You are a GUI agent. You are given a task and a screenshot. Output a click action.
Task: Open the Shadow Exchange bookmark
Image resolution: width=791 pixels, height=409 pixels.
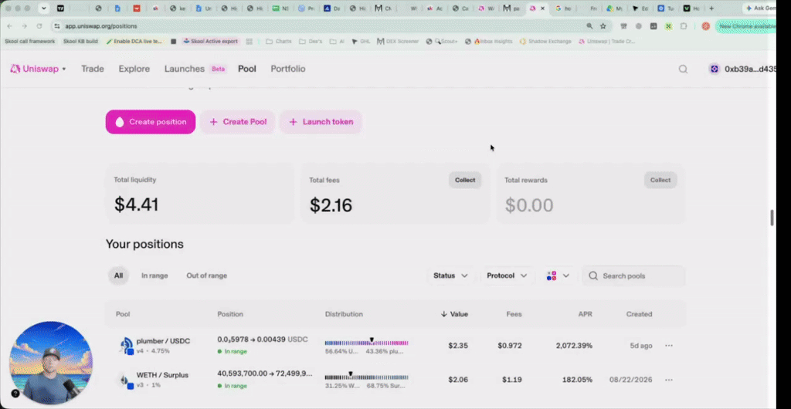[545, 42]
